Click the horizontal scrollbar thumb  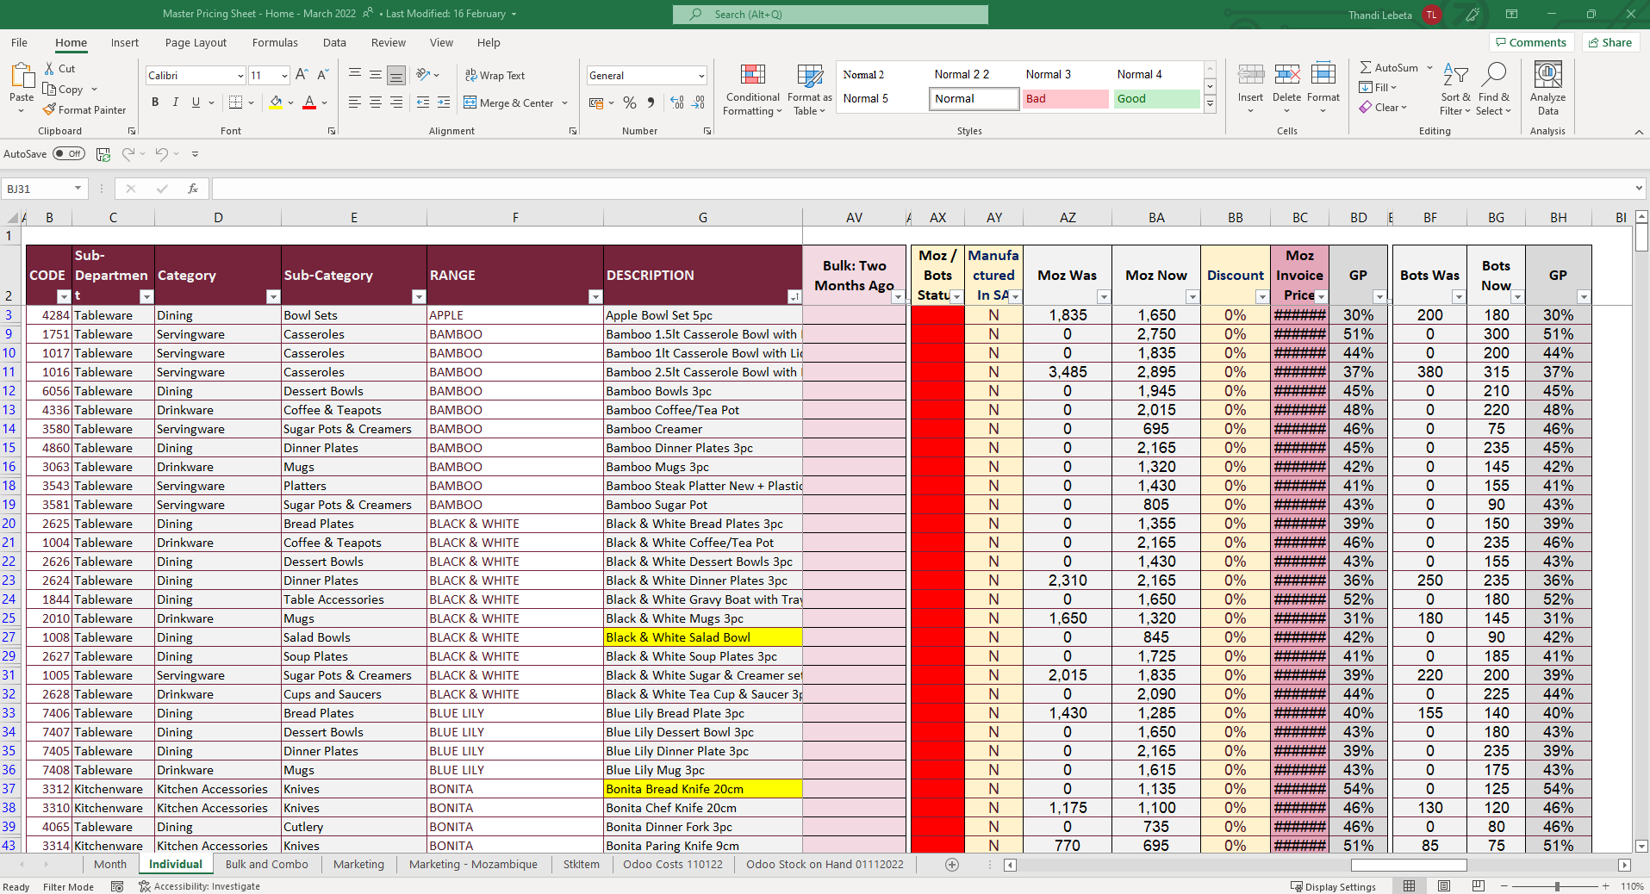[1409, 865]
